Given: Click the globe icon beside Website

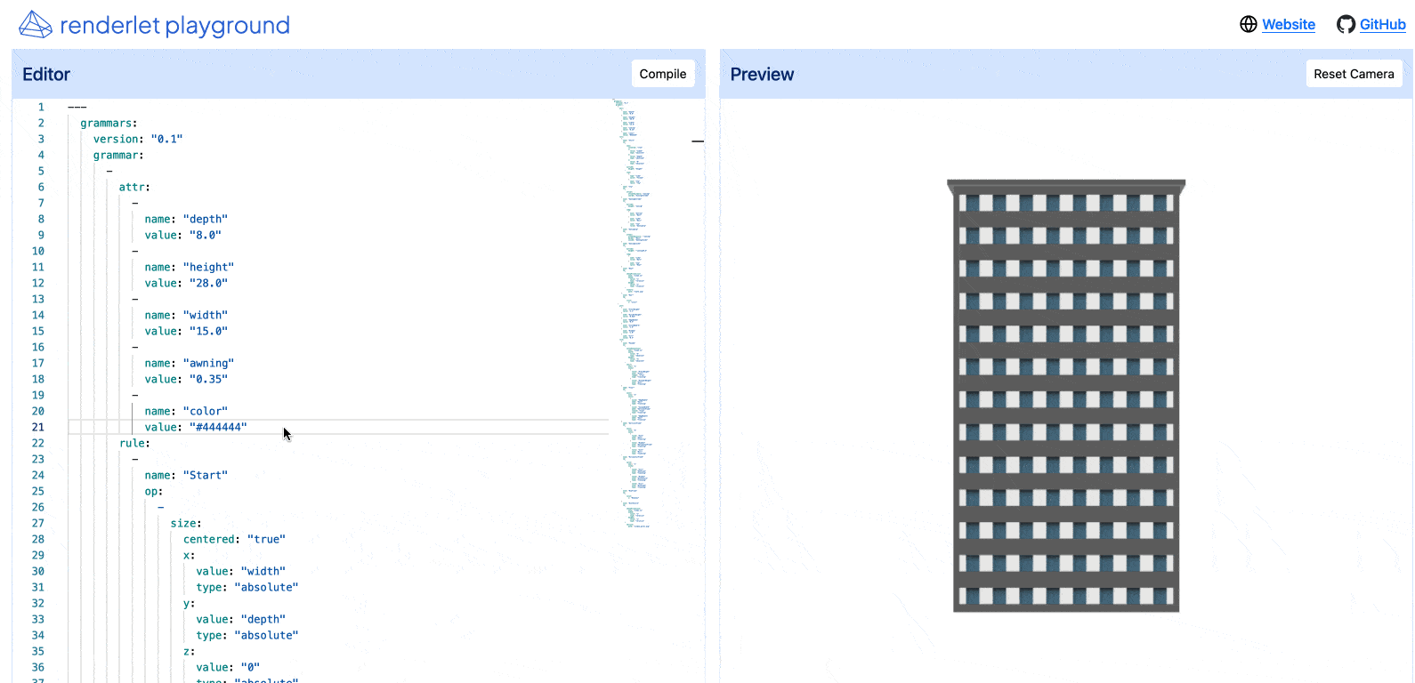Looking at the screenshot, I should coord(1249,25).
